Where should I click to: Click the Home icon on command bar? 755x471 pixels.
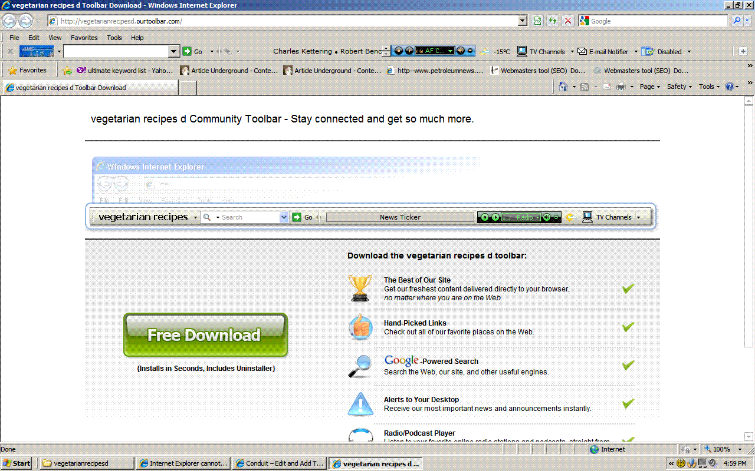(x=563, y=87)
